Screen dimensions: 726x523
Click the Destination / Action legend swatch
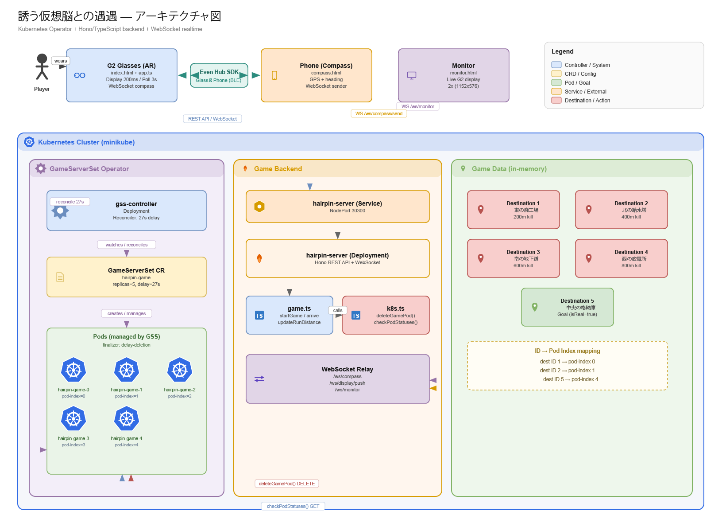click(x=556, y=100)
